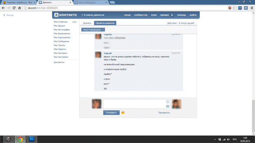Open Мои Группы in sidebar

click(x=59, y=45)
